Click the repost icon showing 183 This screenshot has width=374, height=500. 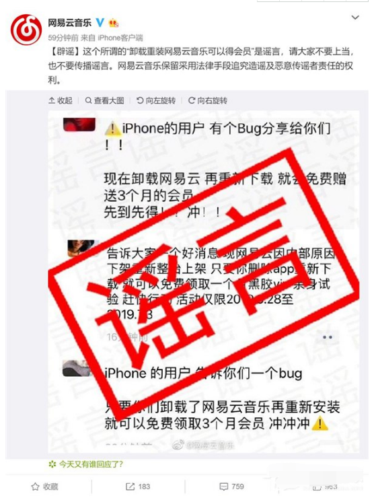pos(138,487)
